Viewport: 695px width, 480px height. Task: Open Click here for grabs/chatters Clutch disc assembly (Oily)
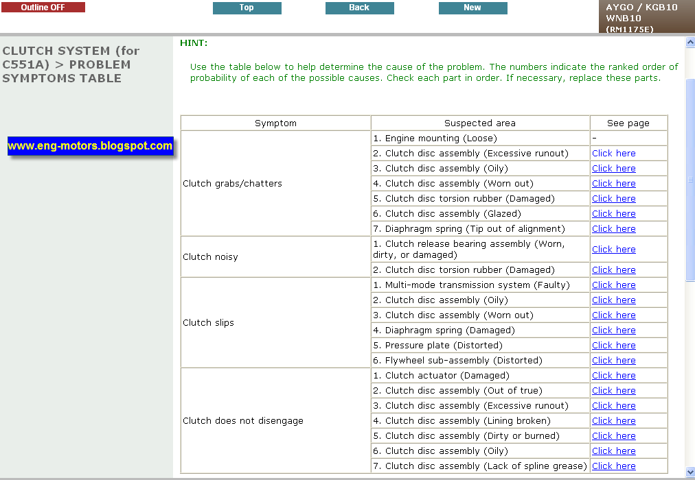pos(613,168)
